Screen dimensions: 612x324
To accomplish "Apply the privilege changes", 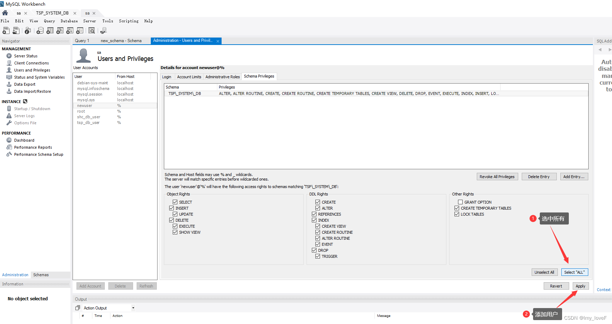I will [580, 286].
